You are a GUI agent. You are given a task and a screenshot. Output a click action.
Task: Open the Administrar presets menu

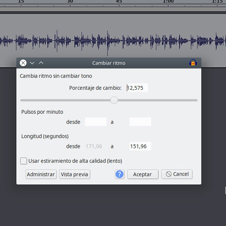[41, 174]
